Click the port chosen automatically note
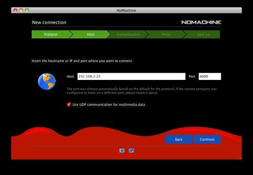253x175 pixels. tap(142, 91)
